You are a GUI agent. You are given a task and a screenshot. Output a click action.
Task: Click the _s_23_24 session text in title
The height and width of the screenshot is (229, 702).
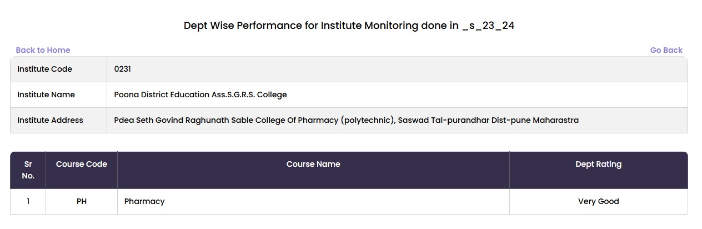488,26
